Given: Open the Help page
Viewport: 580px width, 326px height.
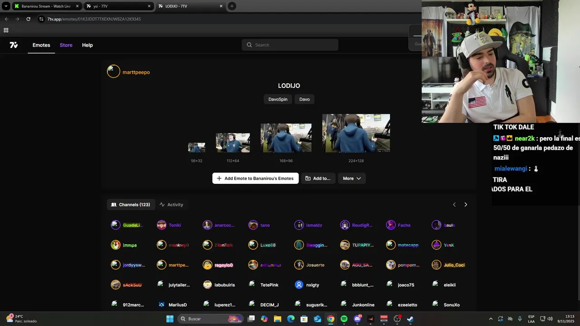Looking at the screenshot, I should pyautogui.click(x=87, y=45).
